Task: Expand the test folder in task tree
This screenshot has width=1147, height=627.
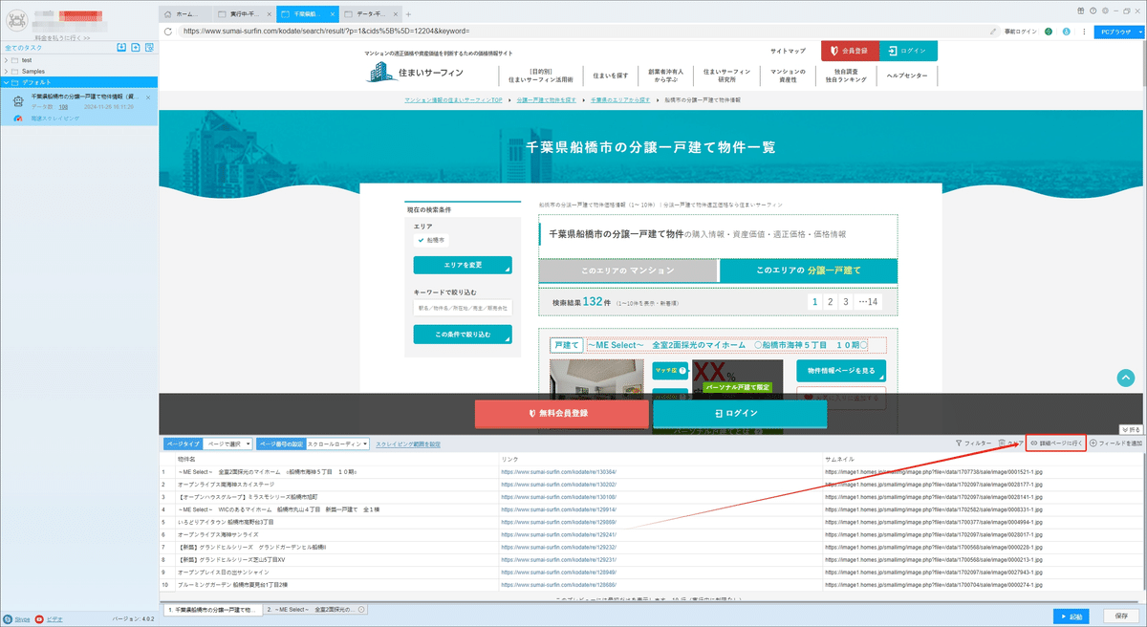Action: 8,60
